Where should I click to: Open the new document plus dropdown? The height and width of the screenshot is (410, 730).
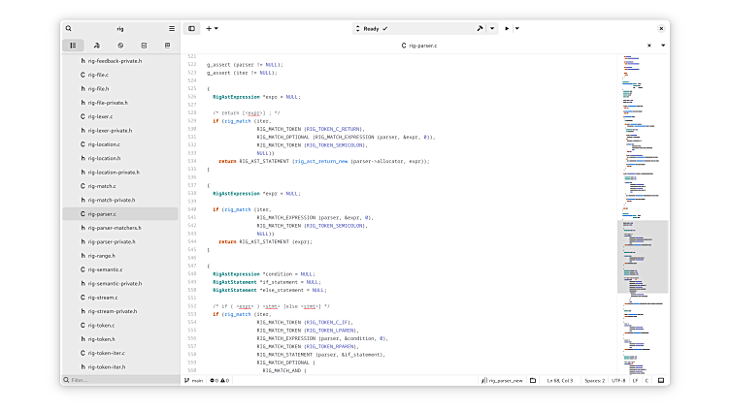[x=211, y=29]
